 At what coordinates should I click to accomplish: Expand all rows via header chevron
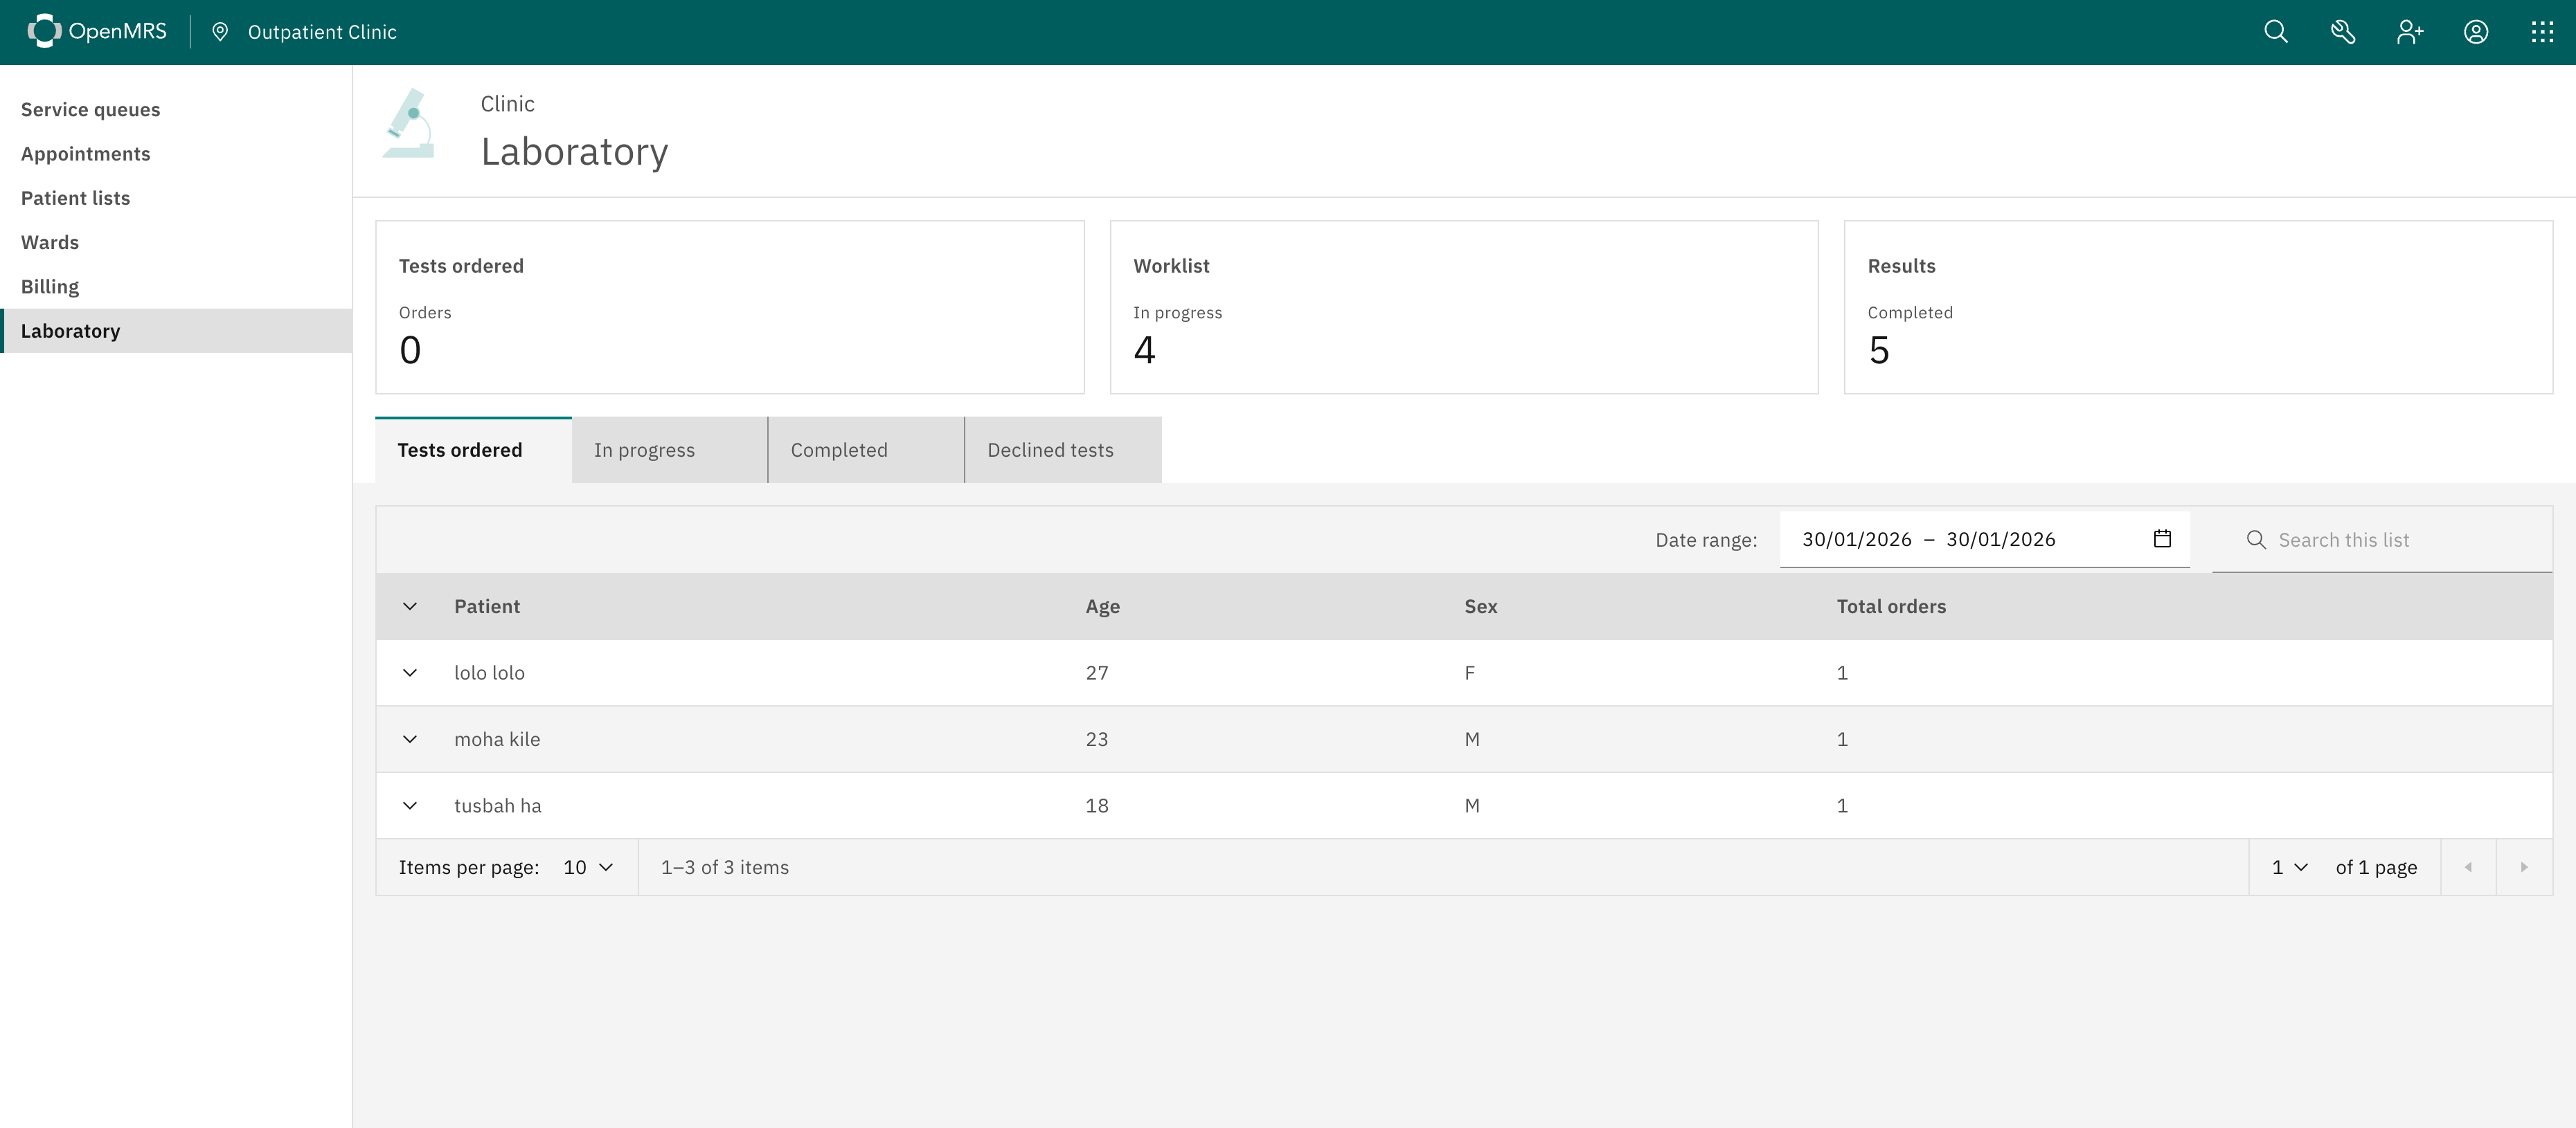tap(410, 606)
